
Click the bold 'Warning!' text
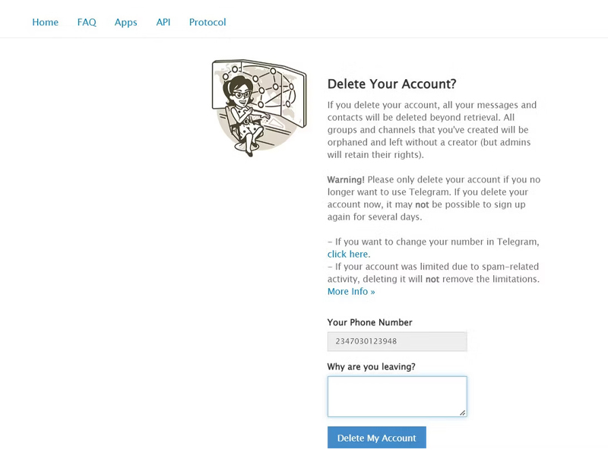(x=346, y=179)
